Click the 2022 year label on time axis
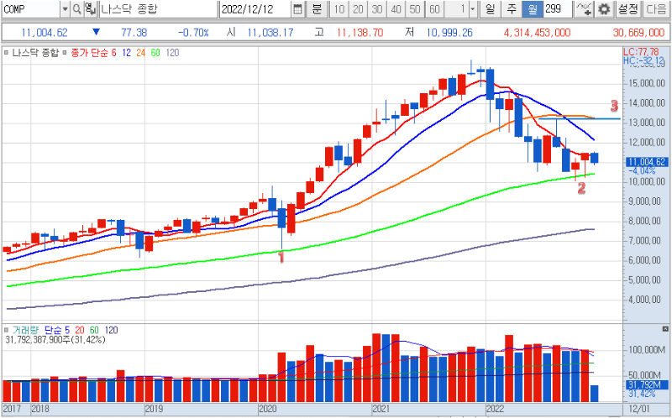The width and height of the screenshot is (672, 418). 495,409
